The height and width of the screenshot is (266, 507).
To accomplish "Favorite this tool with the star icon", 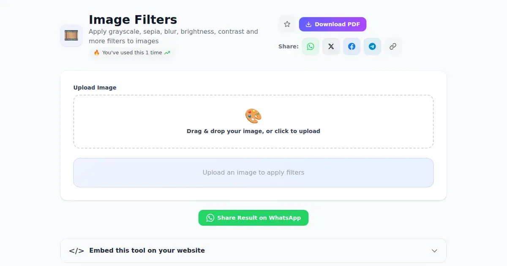I will tap(287, 24).
